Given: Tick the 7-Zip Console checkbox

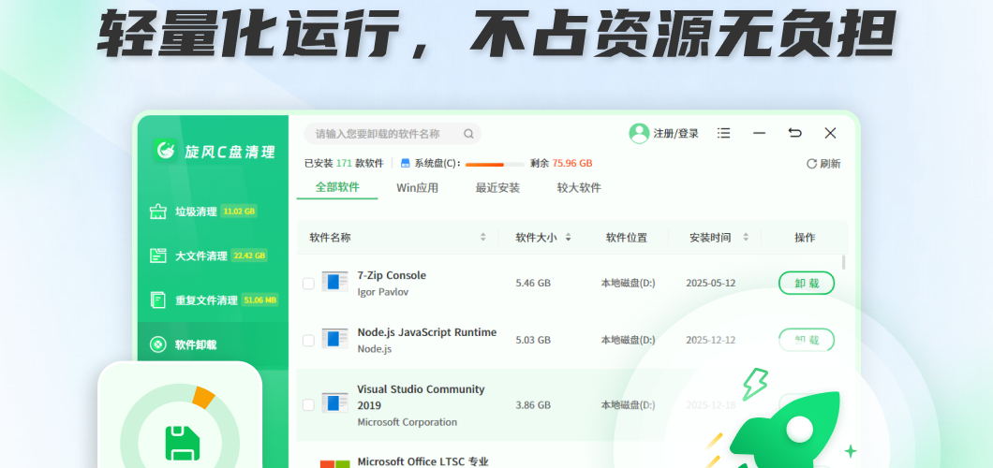Looking at the screenshot, I should 308,284.
